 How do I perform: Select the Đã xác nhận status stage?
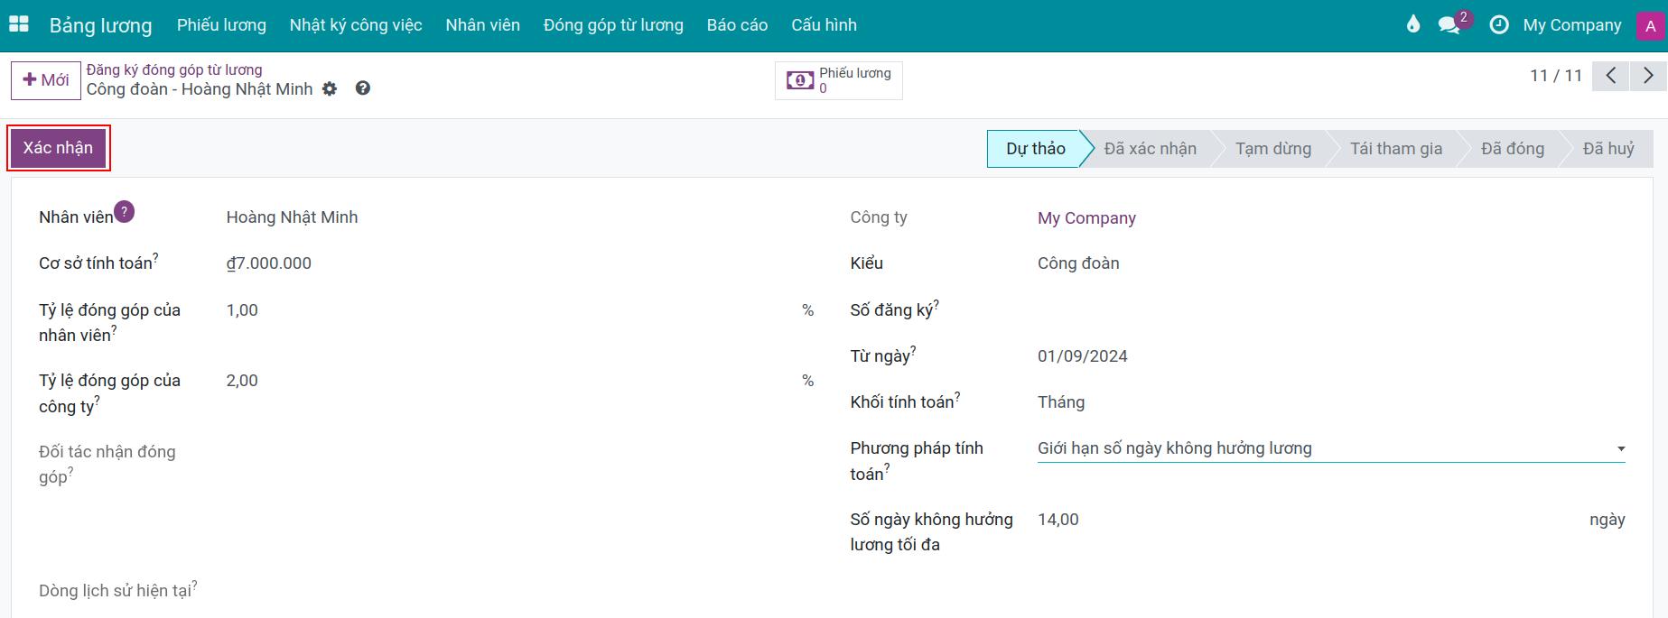1150,149
